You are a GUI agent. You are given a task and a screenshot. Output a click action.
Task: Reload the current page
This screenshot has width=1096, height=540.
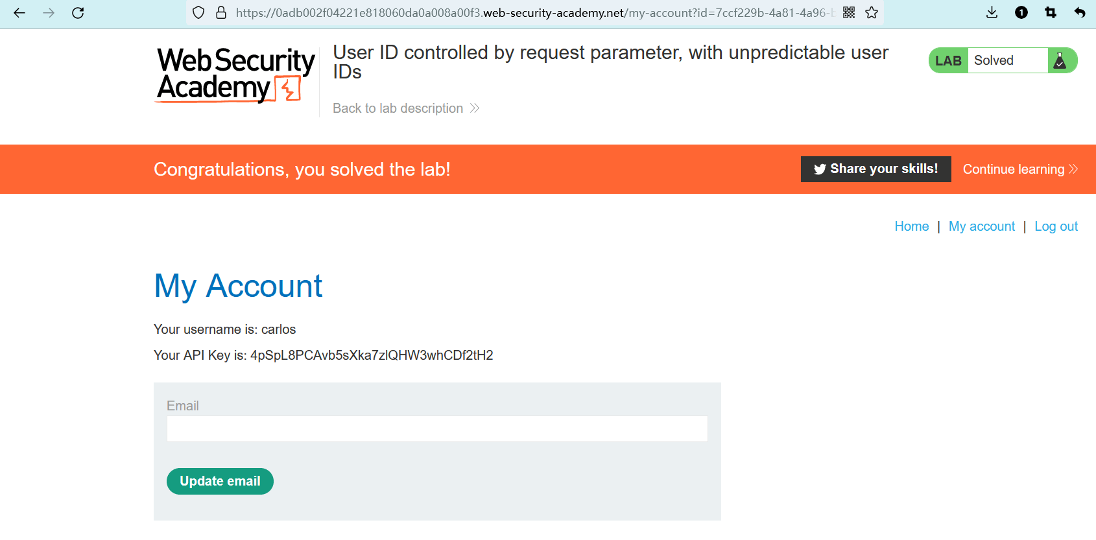[78, 13]
